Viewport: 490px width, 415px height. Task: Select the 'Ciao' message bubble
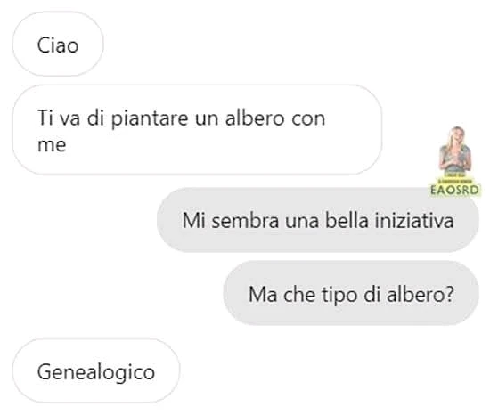(x=58, y=44)
